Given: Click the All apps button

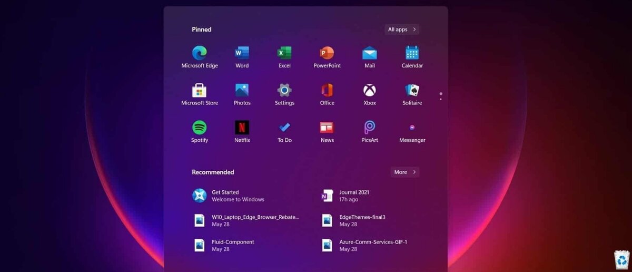Looking at the screenshot, I should coord(402,30).
